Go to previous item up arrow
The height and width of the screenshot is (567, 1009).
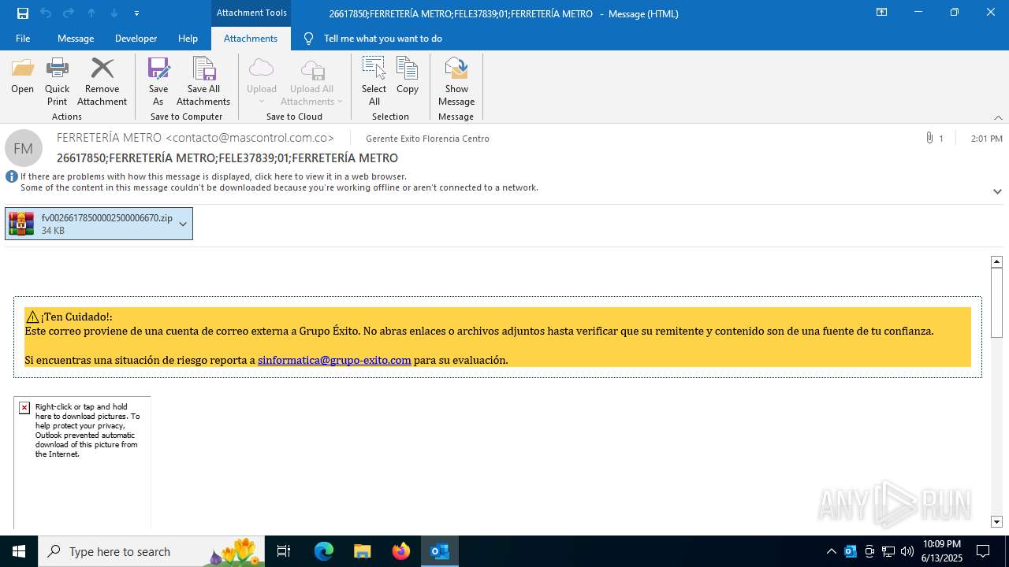coord(91,13)
